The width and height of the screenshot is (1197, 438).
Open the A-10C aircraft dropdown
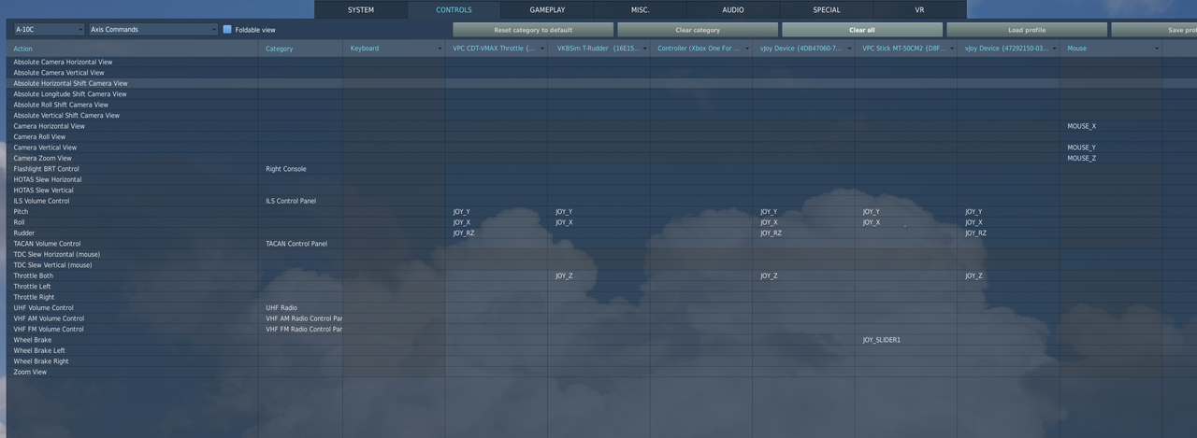pyautogui.click(x=49, y=29)
